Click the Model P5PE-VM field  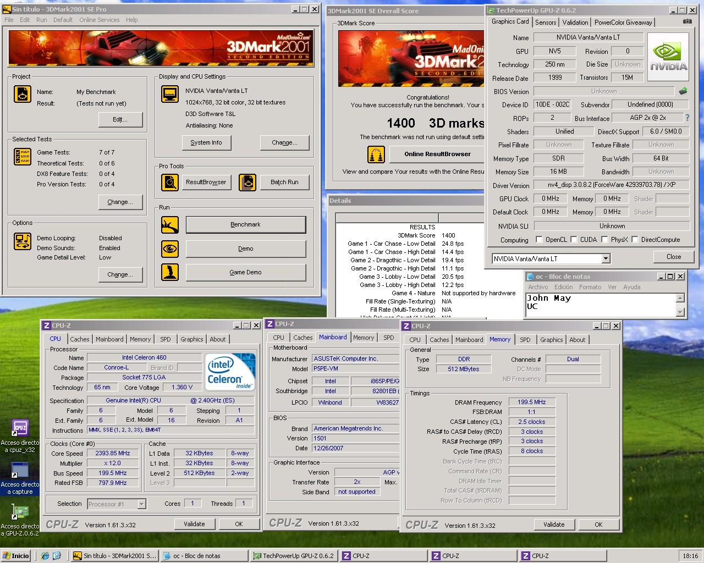coord(355,368)
